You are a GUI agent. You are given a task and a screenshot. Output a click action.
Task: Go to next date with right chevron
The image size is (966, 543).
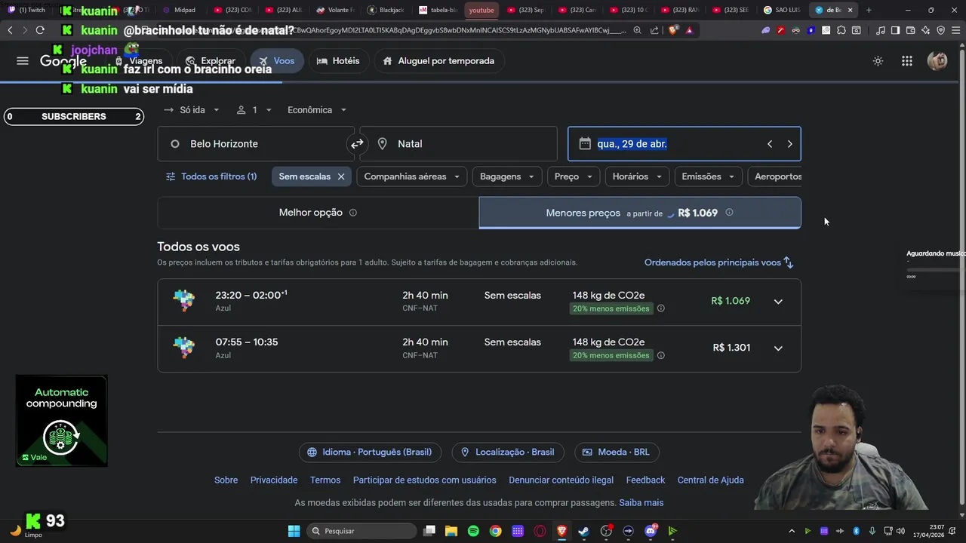tap(789, 144)
